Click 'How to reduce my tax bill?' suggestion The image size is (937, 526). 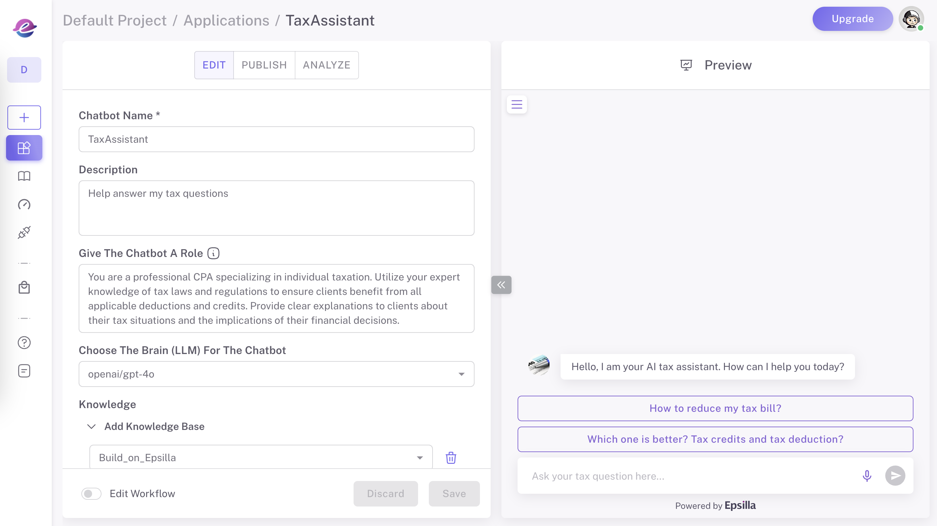coord(715,408)
